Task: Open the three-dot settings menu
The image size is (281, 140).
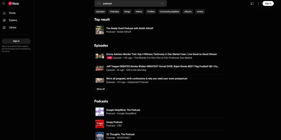Action: 258,3
